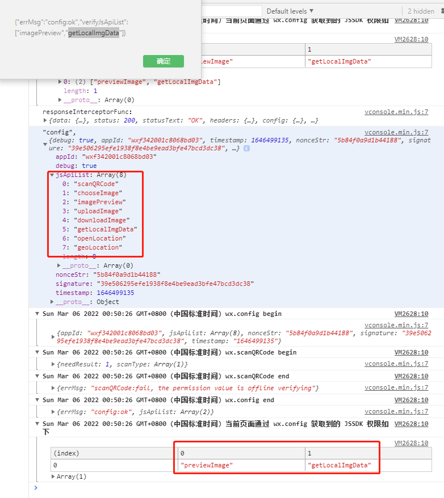Click the blue info icon after the config object preview
The image size is (444, 498).
[x=246, y=148]
